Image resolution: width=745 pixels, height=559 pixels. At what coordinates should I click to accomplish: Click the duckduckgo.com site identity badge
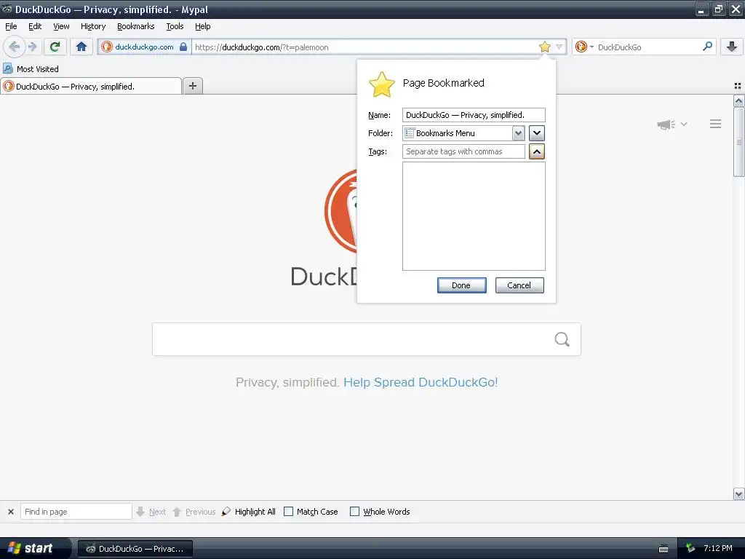(145, 47)
